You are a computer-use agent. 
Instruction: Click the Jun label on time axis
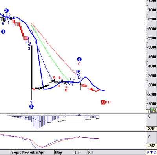77,152
